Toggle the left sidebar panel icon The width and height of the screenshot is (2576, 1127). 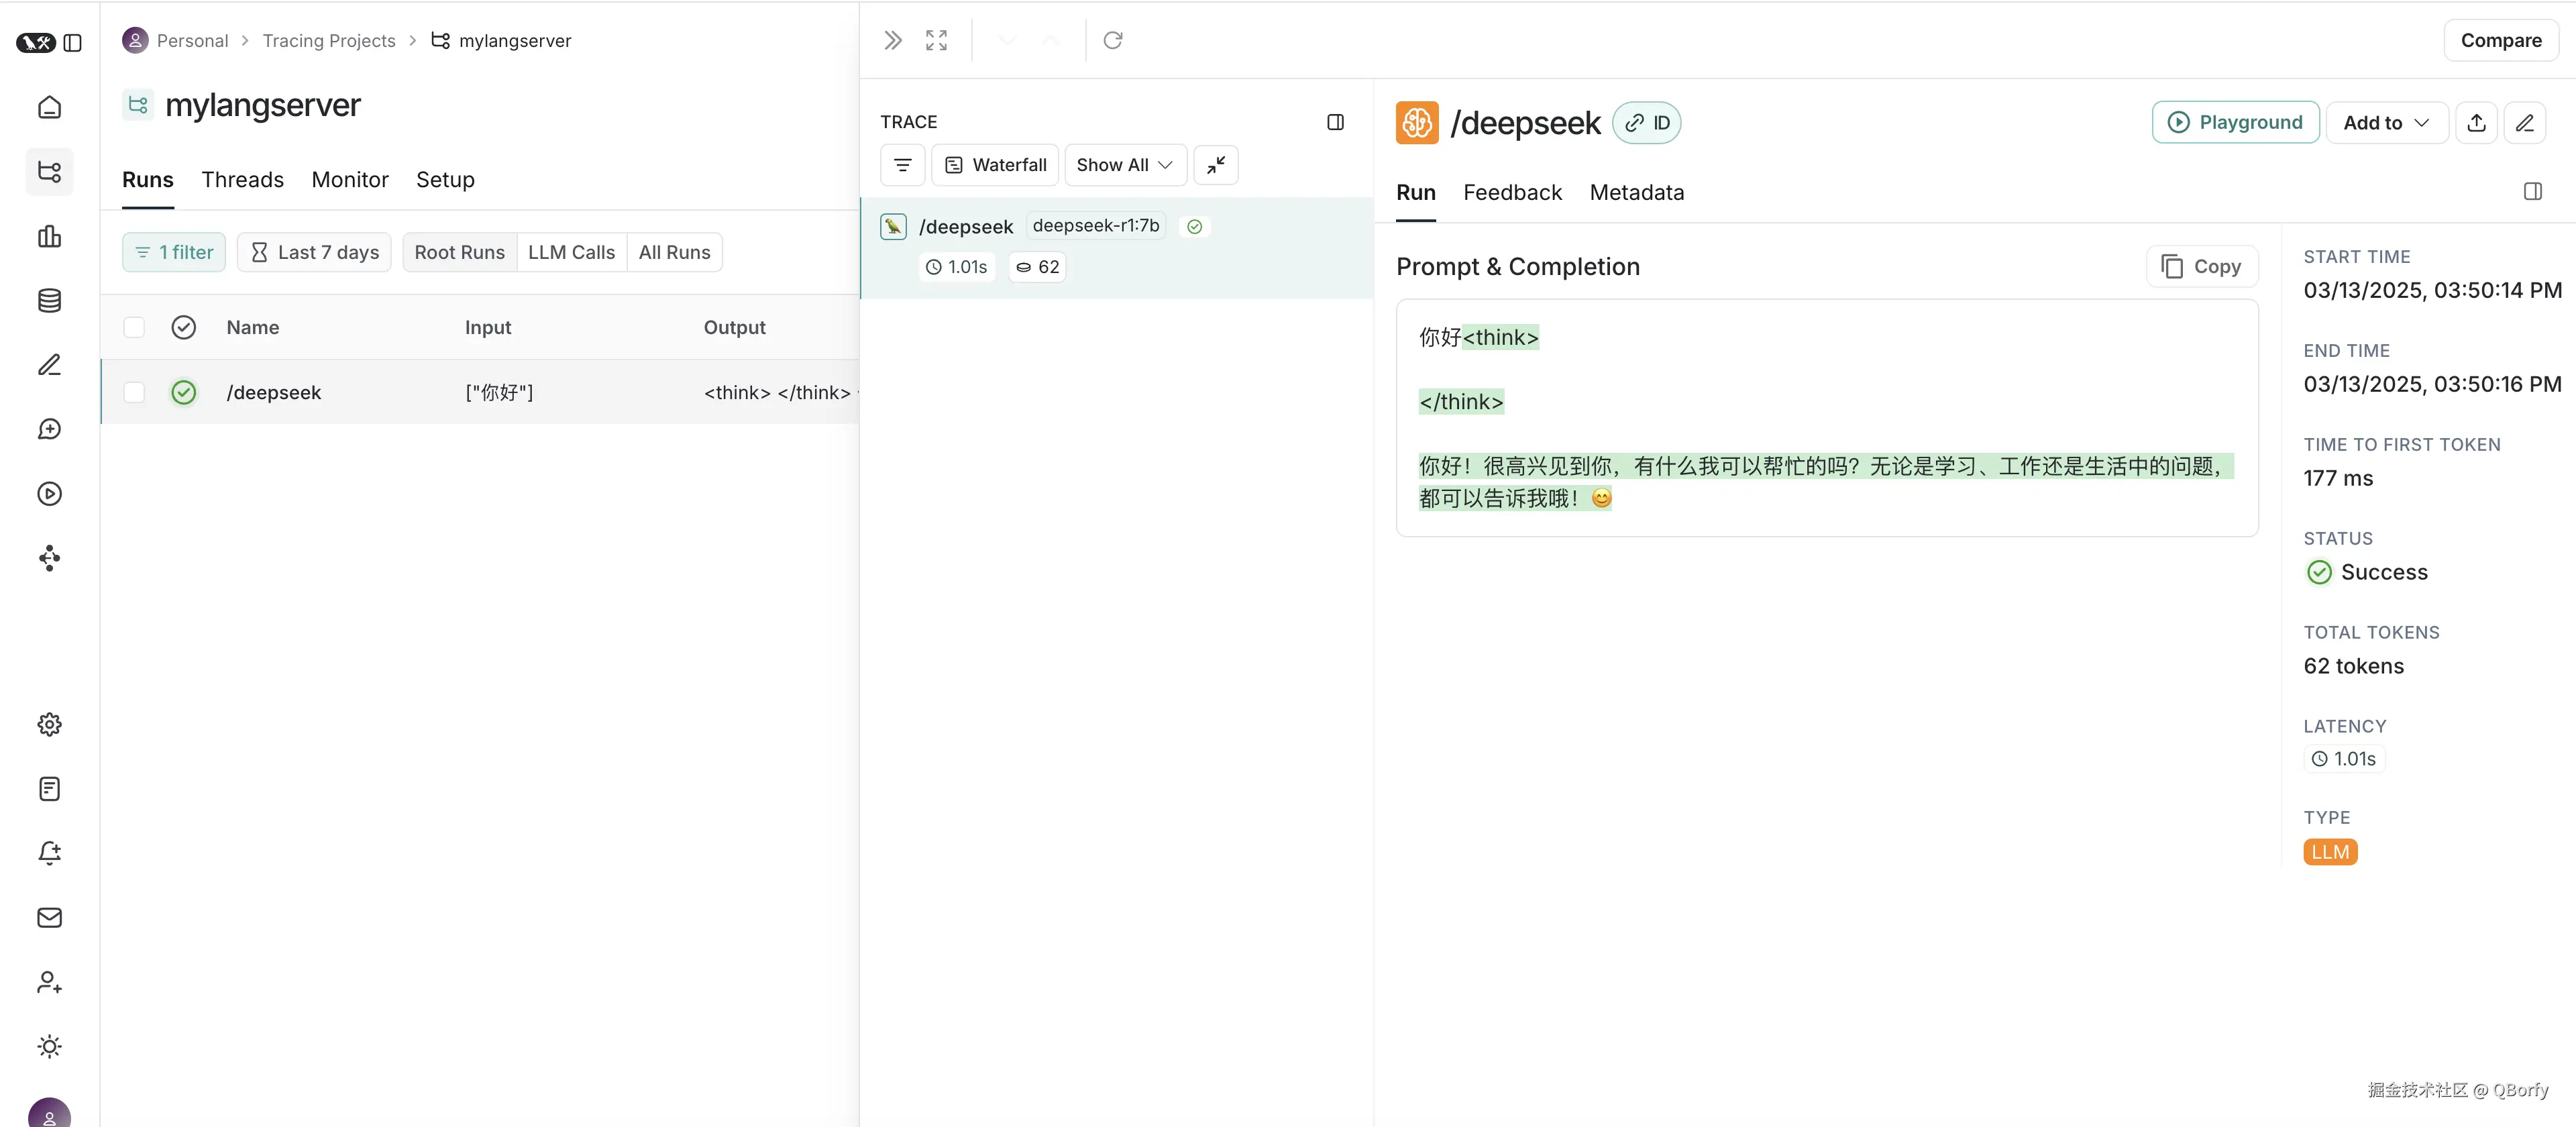[72, 43]
